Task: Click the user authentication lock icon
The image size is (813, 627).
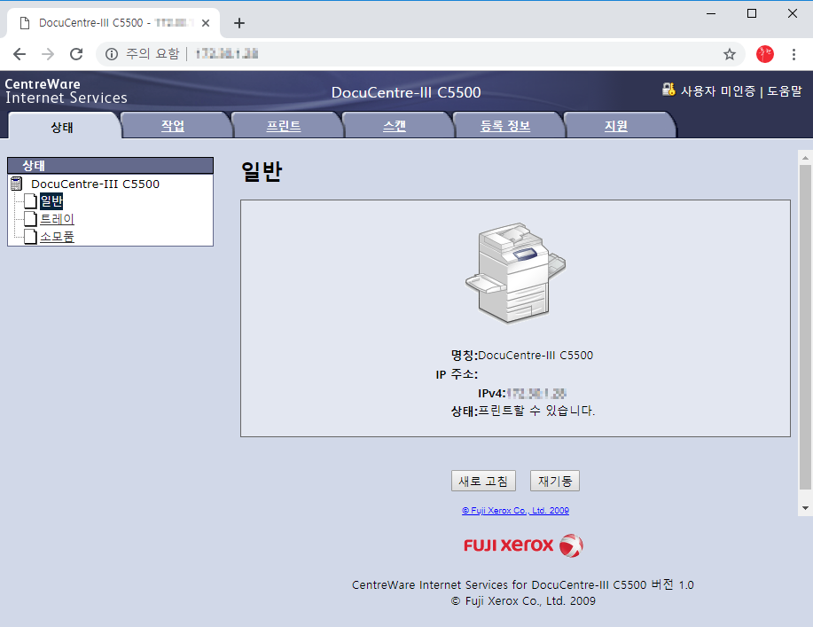Action: click(668, 90)
